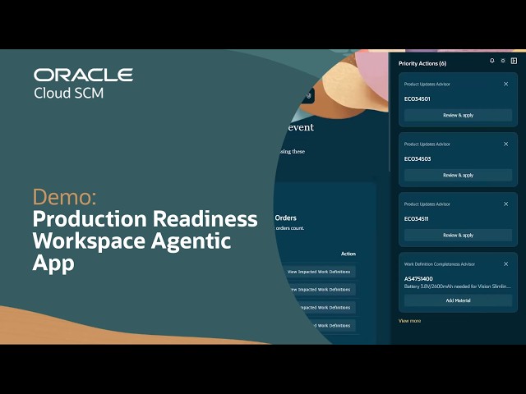
Task: Click the first fully visible View Impacted Work Definitions button
Action: pos(319,272)
